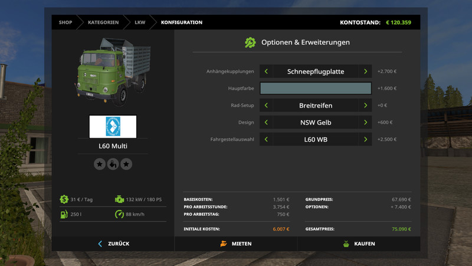Click the Optionen & Erweiterungen gear icon
Viewport: 472px width, 266px height.
(250, 43)
